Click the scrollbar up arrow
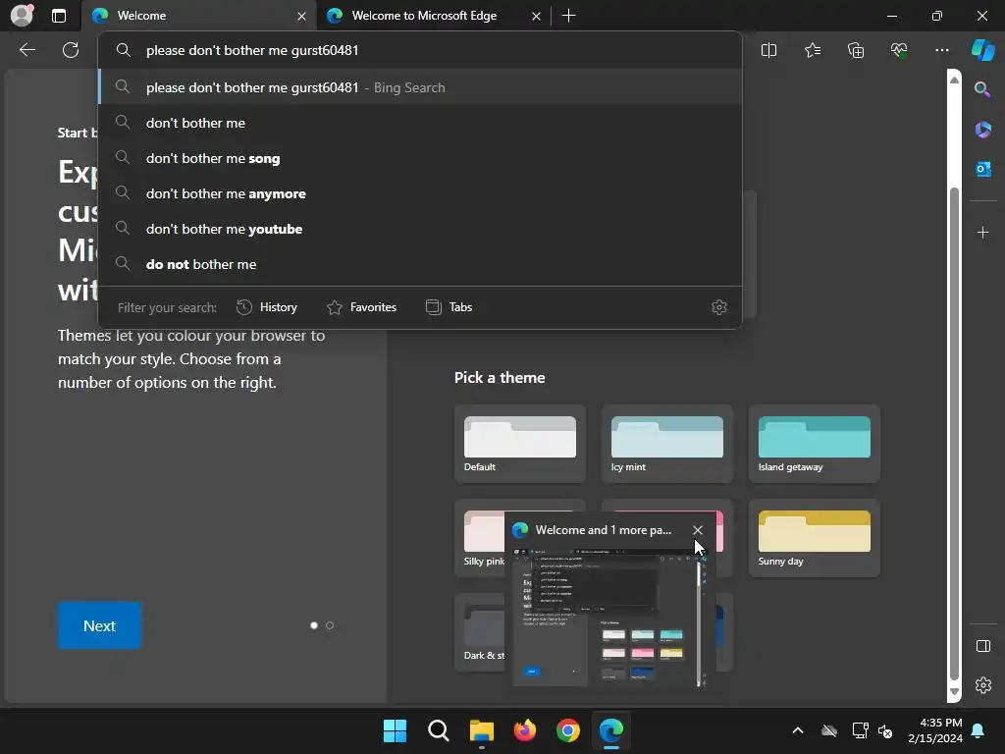The image size is (1005, 754). [954, 80]
